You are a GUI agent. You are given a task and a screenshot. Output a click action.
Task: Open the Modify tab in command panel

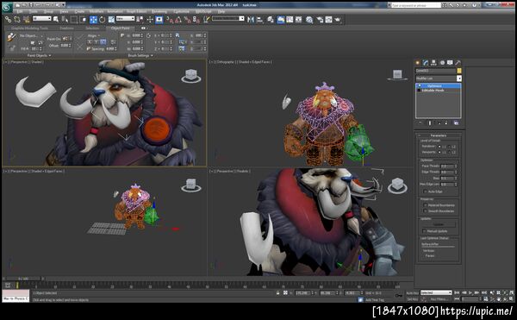tap(426, 63)
